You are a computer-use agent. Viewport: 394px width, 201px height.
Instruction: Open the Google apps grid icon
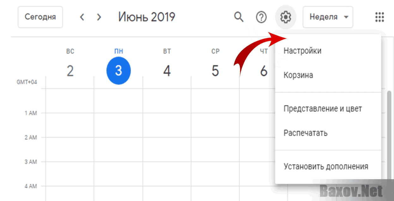pos(379,17)
